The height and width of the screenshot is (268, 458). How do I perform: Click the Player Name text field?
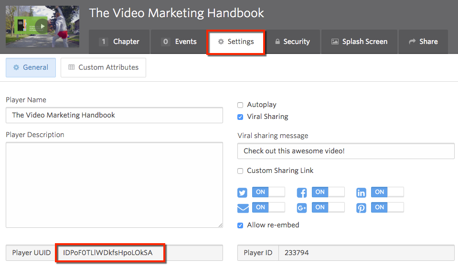click(x=114, y=115)
